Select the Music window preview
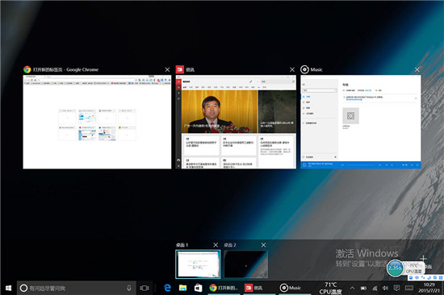This screenshot has width=444, height=295. pos(361,122)
